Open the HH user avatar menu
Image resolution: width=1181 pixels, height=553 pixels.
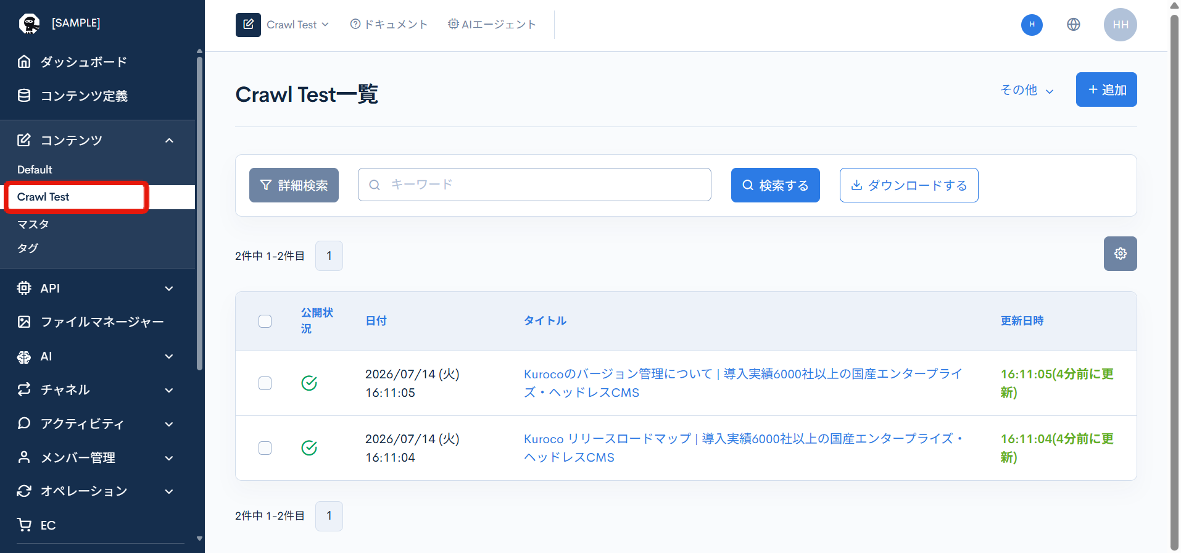pos(1121,25)
